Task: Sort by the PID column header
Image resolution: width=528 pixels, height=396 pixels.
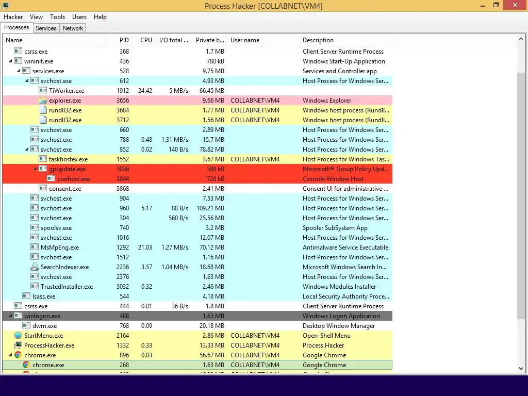Action: point(119,40)
